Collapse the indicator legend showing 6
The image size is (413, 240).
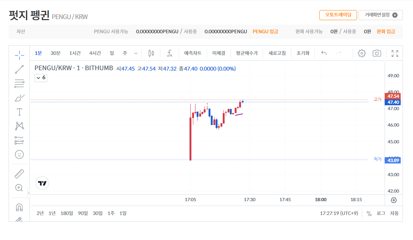click(x=41, y=78)
